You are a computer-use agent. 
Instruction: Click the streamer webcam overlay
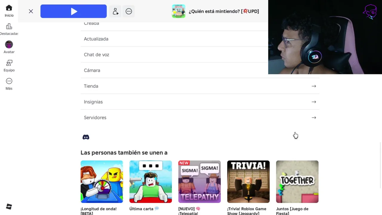(x=325, y=37)
